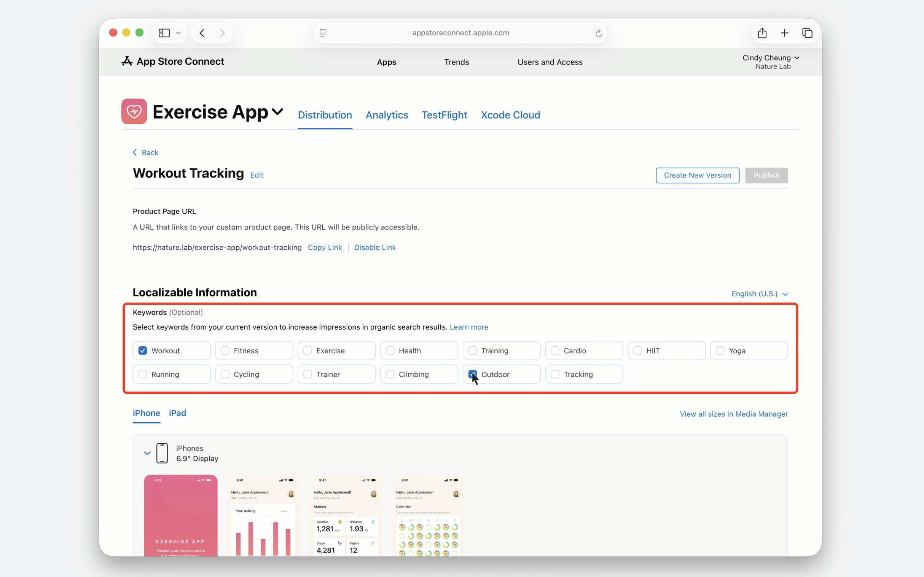924x577 pixels.
Task: Expand the Cindy Cheung account menu
Action: coord(771,58)
